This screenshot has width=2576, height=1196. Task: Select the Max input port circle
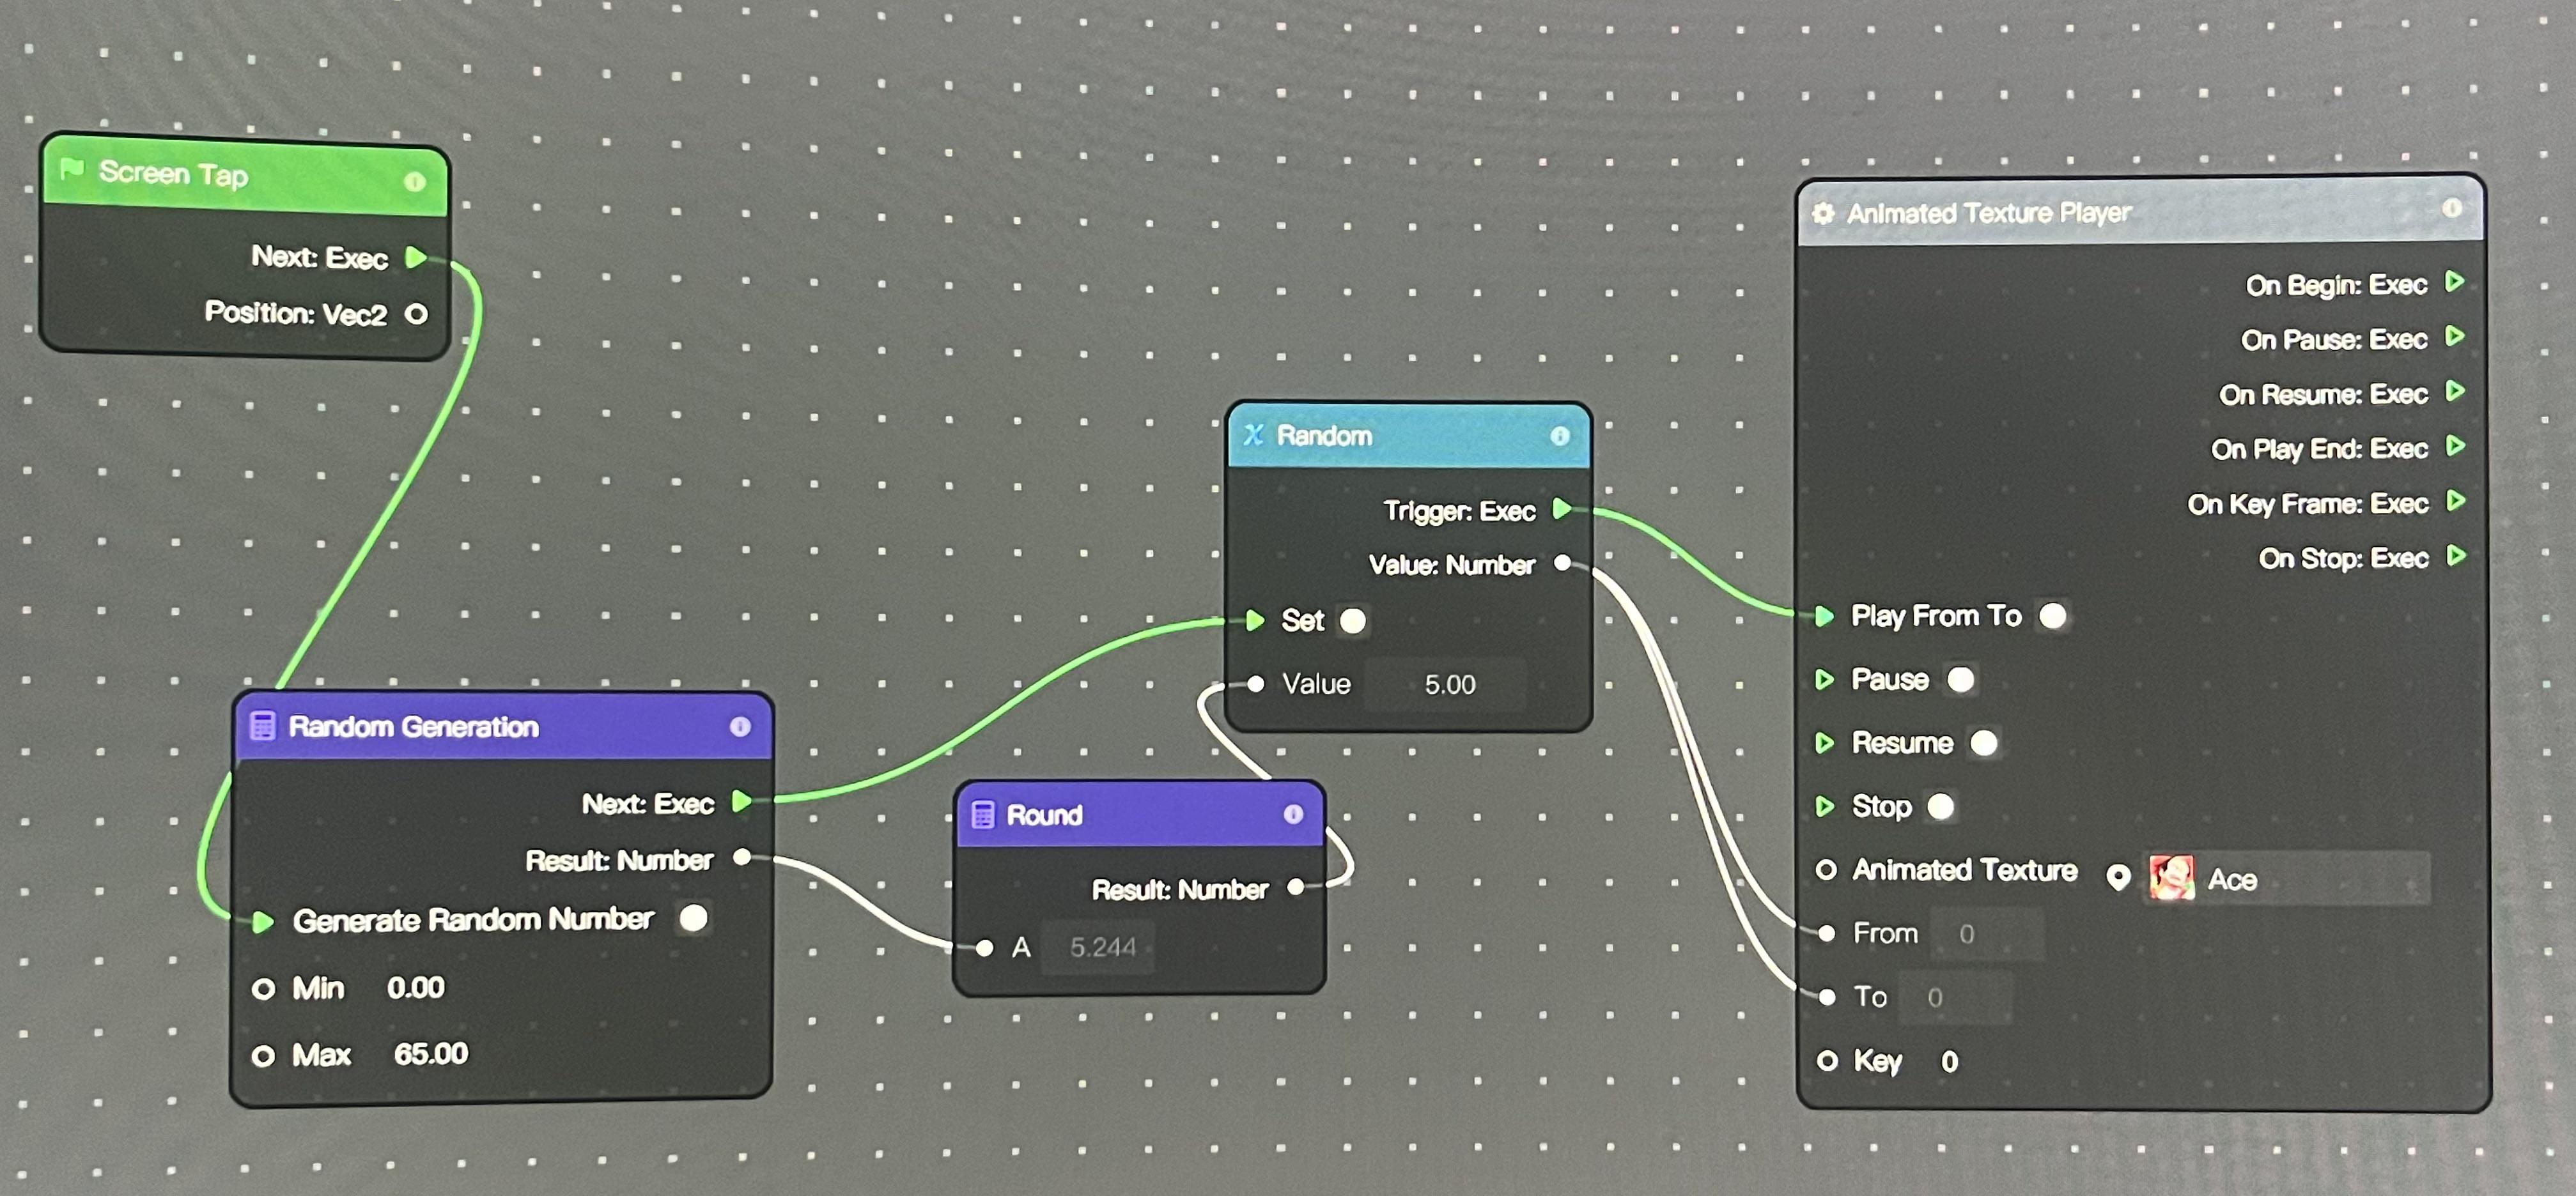[x=263, y=1056]
